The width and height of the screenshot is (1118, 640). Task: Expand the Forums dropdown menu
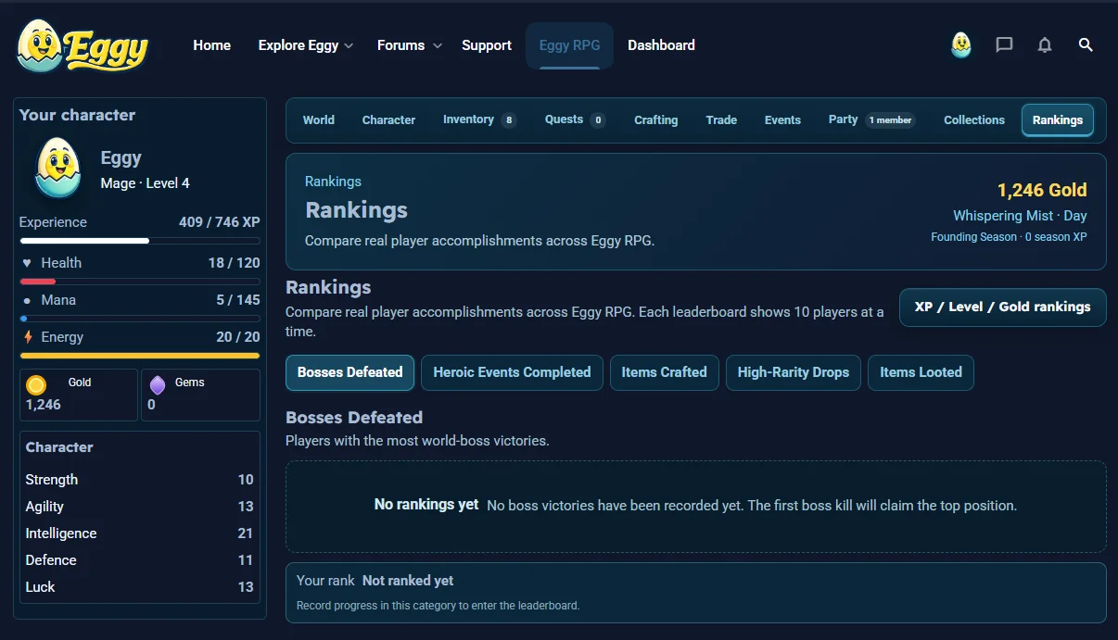pyautogui.click(x=410, y=45)
